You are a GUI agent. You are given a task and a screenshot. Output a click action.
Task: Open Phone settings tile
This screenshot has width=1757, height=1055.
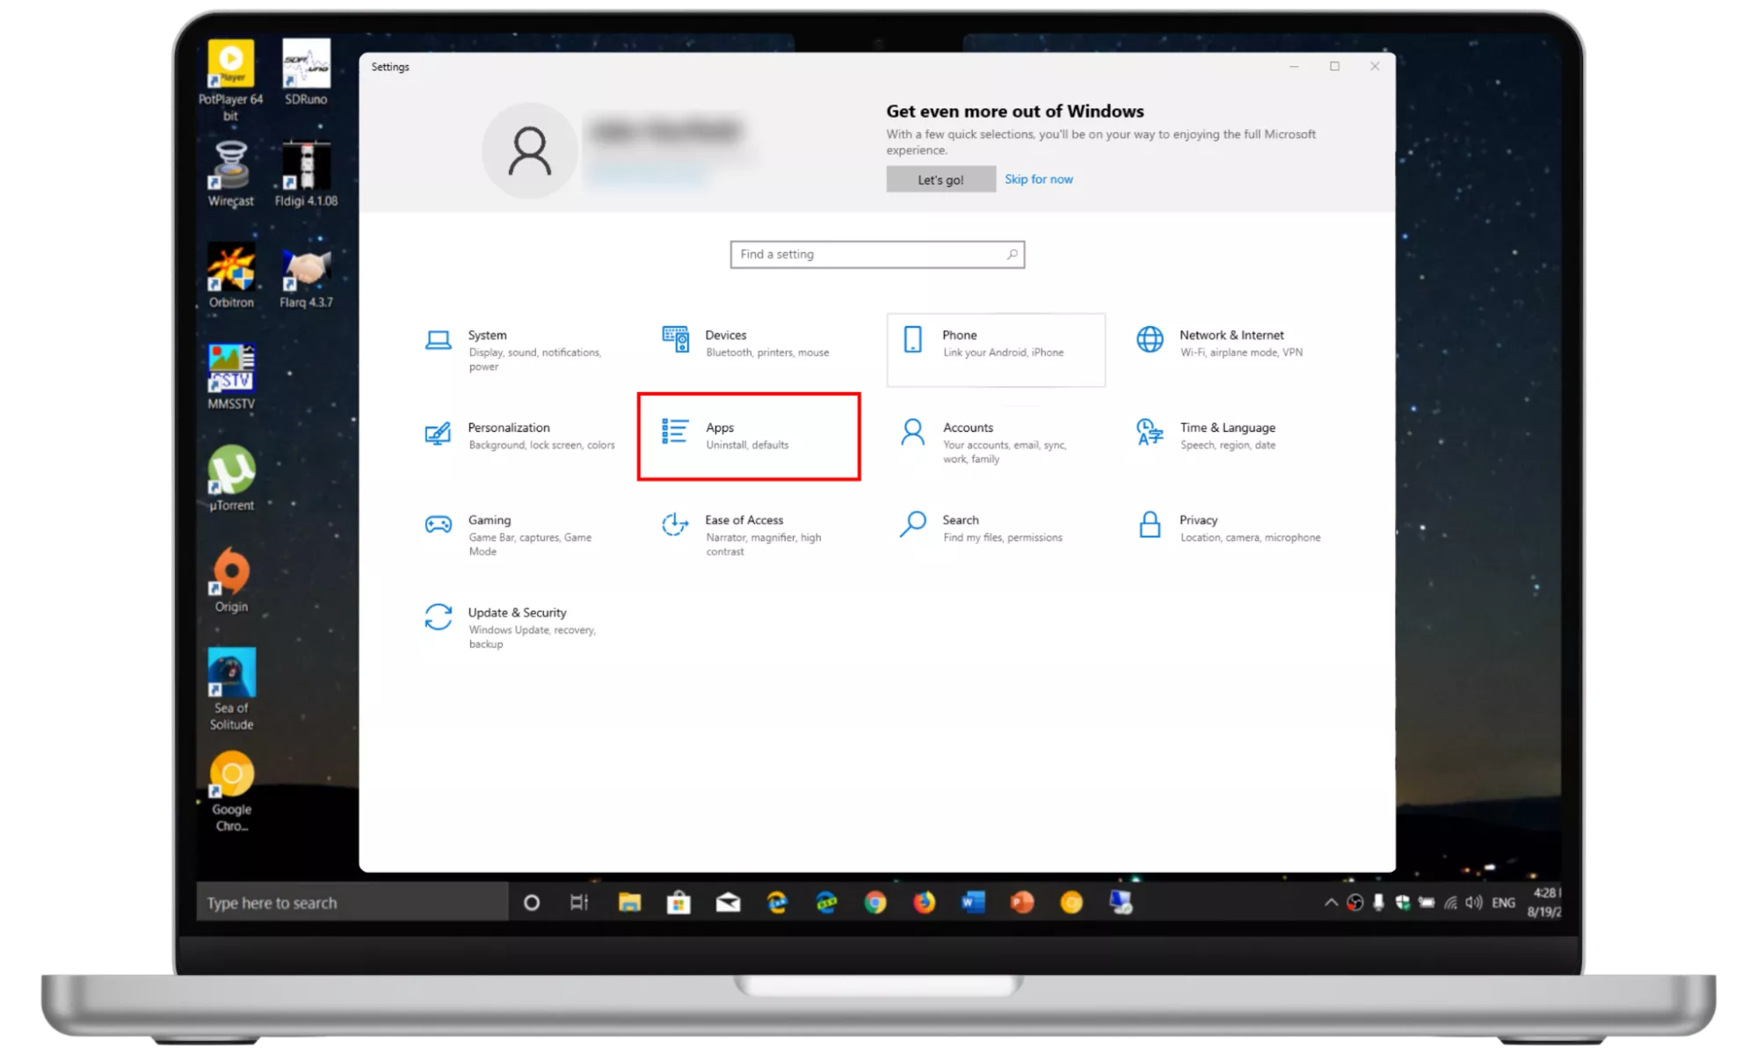click(995, 349)
